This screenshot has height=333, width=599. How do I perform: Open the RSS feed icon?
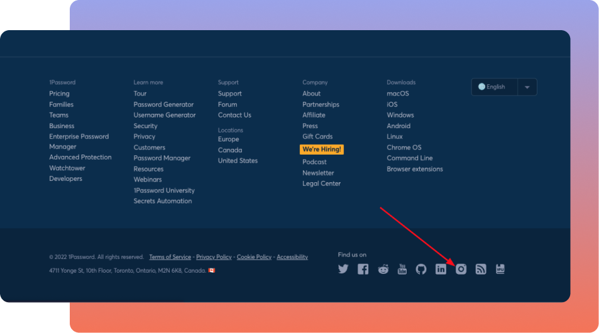pyautogui.click(x=481, y=269)
